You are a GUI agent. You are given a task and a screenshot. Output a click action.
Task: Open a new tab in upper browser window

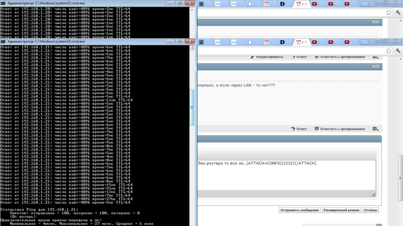(365, 4)
